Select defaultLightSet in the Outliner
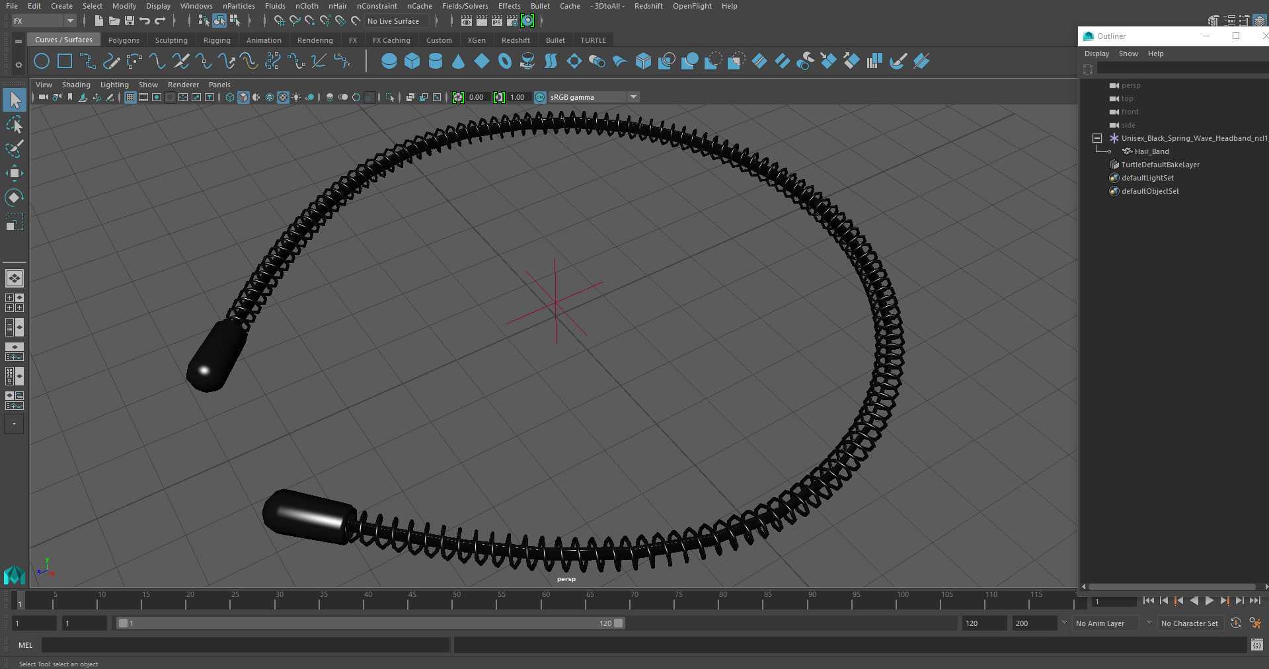Screen dimensions: 1269x669 pyautogui.click(x=1147, y=178)
